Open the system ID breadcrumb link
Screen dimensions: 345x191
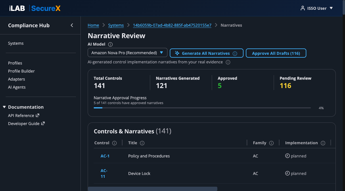click(x=172, y=25)
